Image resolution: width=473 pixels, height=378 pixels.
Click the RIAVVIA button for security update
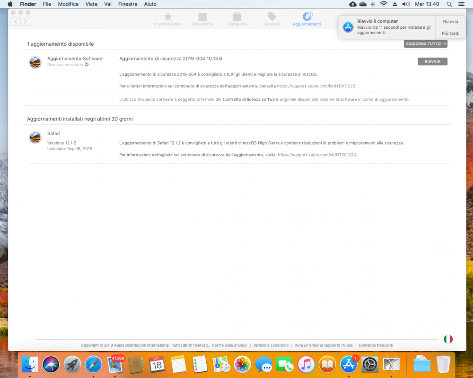click(432, 61)
